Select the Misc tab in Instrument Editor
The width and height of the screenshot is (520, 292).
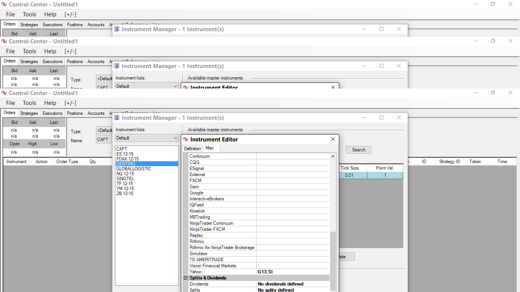point(210,148)
